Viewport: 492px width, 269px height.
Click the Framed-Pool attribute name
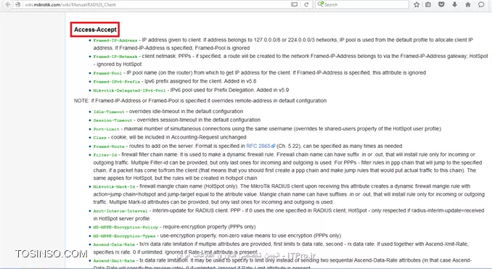[x=107, y=73]
